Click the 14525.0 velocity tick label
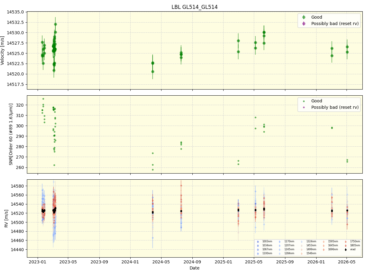Viewport: 367px width, 275px height. pyautogui.click(x=15, y=53)
